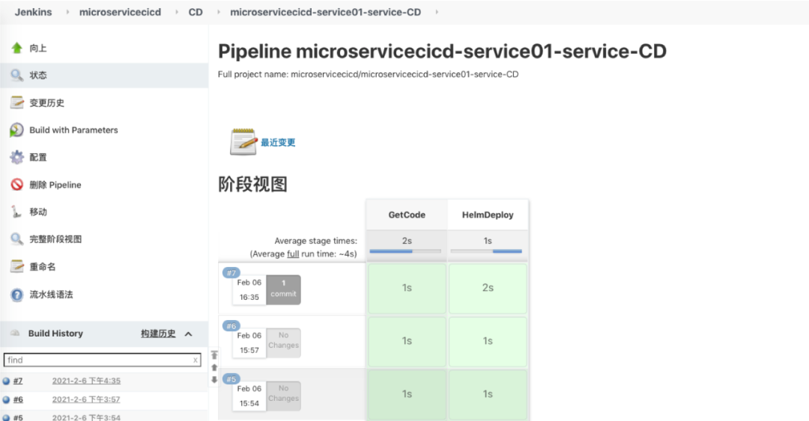The image size is (809, 421).
Task: Go to microservicecicd breadcrumb
Action: (x=120, y=12)
